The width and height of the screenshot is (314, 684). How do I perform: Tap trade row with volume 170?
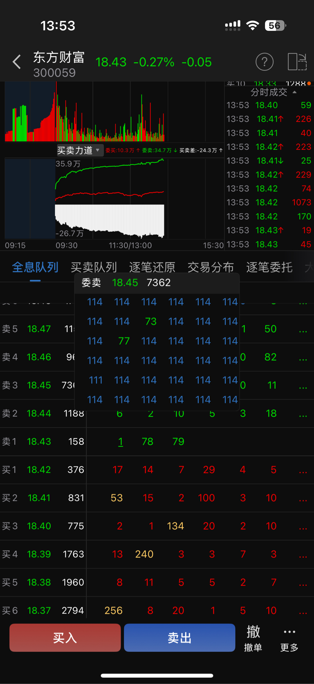tap(269, 216)
